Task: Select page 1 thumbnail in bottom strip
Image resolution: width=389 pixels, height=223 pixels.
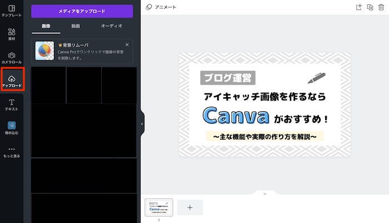Action: tap(159, 207)
